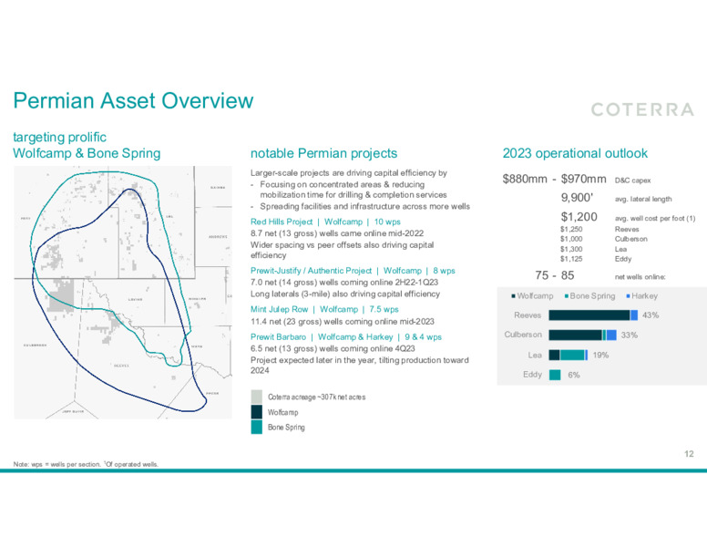Click the dark Wolfcamp map legend swatch

[257, 412]
